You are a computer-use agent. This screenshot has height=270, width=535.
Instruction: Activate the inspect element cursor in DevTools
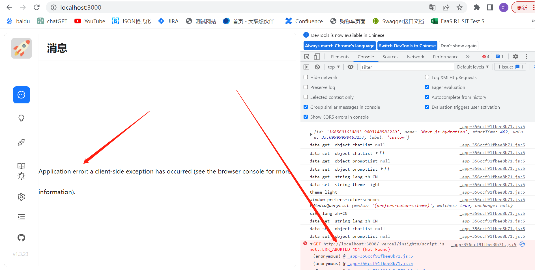(307, 57)
